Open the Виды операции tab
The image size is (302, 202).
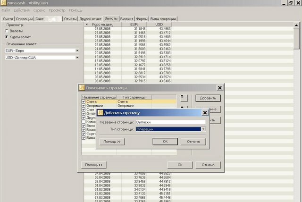pyautogui.click(x=164, y=19)
